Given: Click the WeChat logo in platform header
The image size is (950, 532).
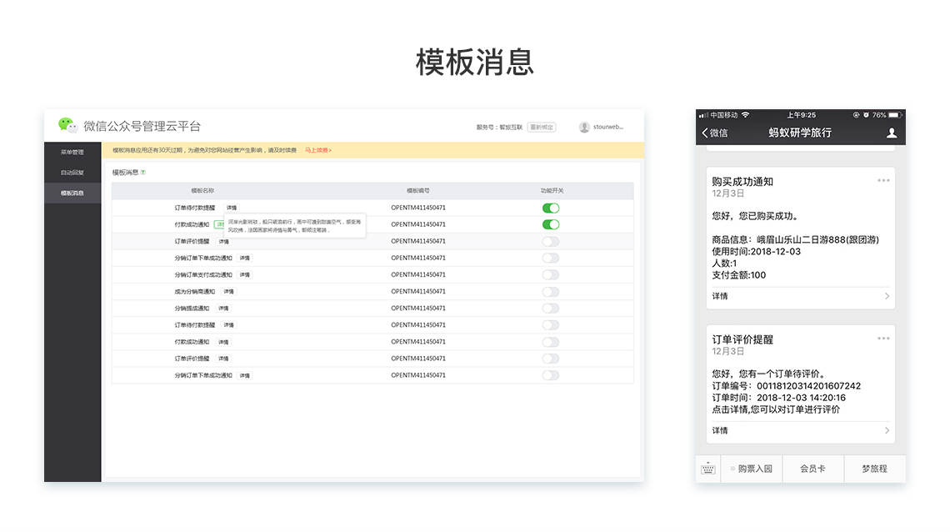Looking at the screenshot, I should (x=67, y=126).
